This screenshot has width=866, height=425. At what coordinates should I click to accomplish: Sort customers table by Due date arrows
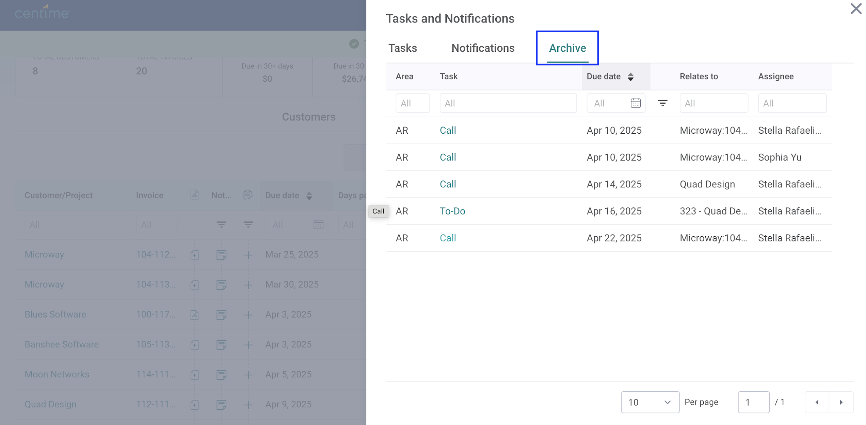coord(309,196)
